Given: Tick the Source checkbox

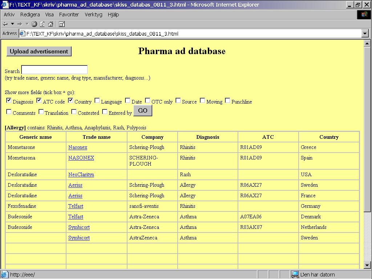Looking at the screenshot, I should [x=178, y=100].
